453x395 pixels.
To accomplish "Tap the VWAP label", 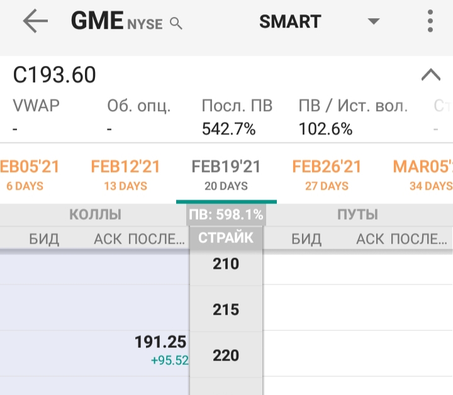I will click(x=36, y=106).
